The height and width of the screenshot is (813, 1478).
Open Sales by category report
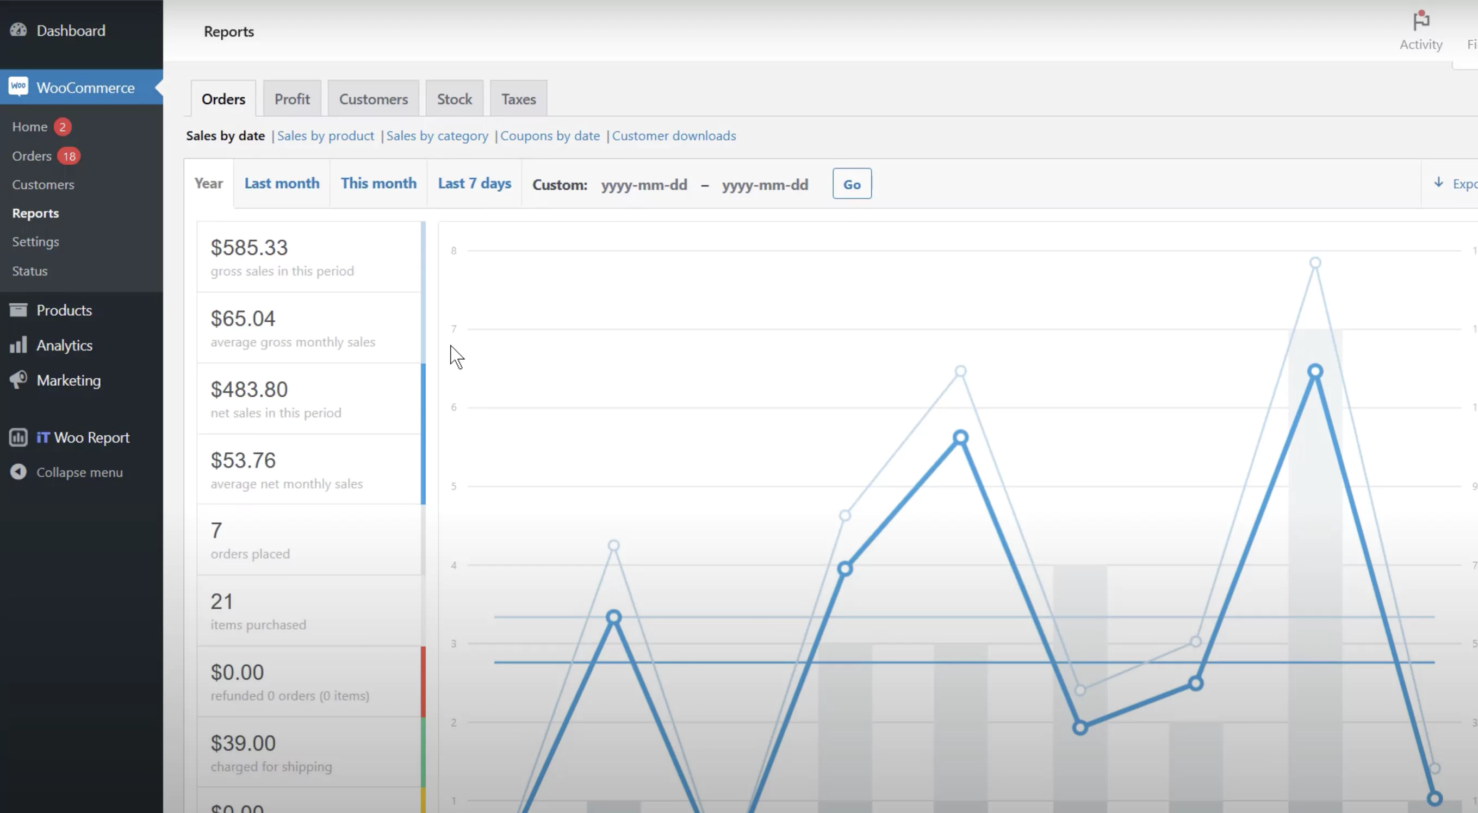(437, 136)
